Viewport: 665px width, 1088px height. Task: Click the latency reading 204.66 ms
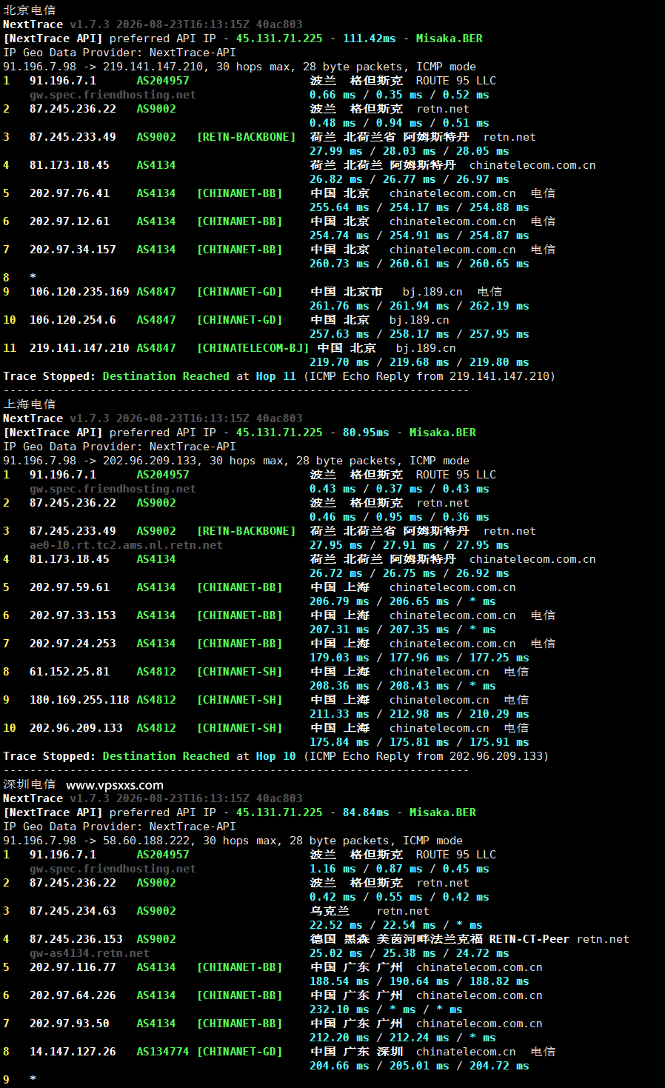pyautogui.click(x=339, y=1066)
